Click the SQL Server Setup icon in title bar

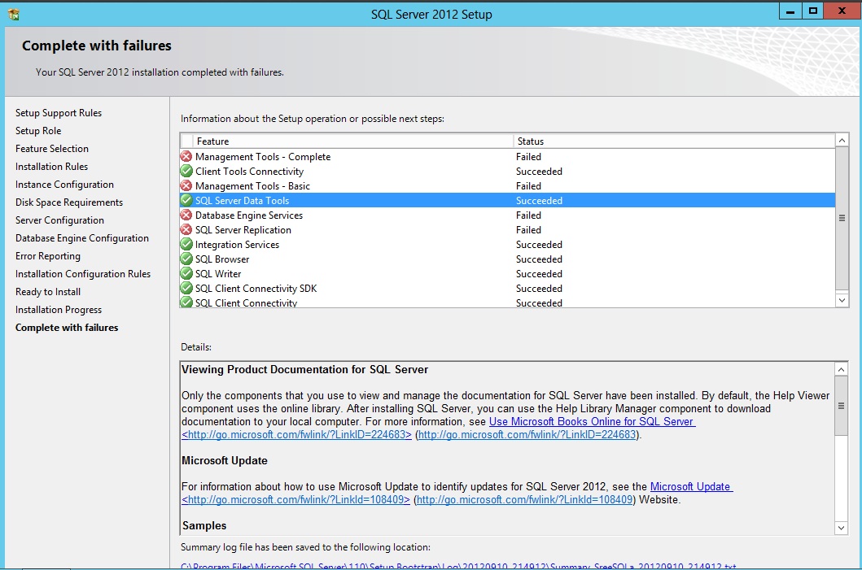coord(14,14)
